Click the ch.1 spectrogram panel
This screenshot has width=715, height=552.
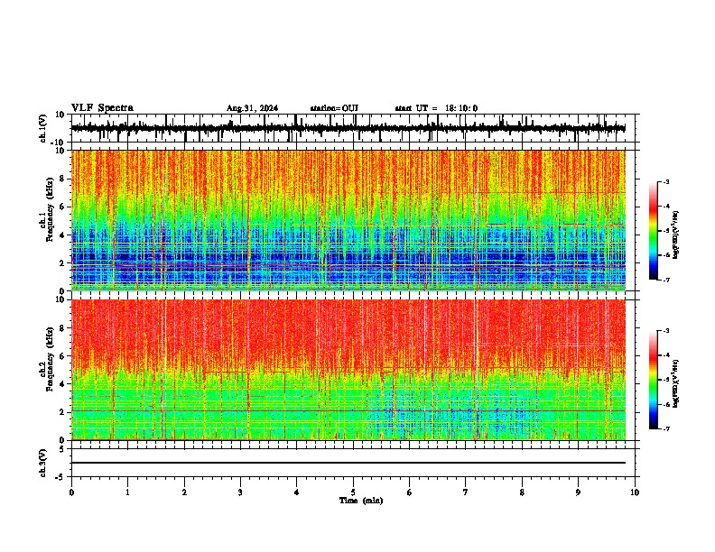[348, 220]
